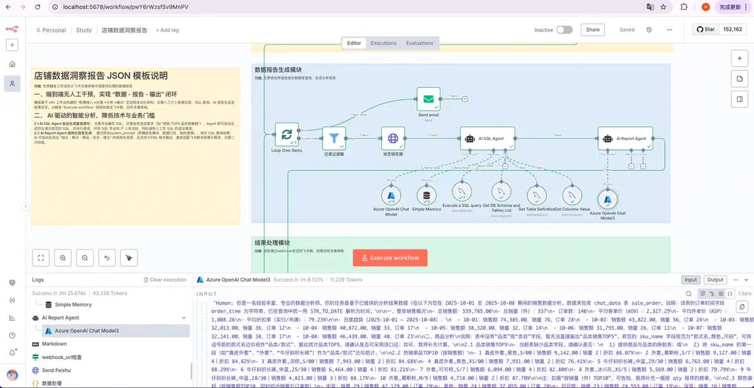Reset the canvas zoom level

[x=107, y=257]
